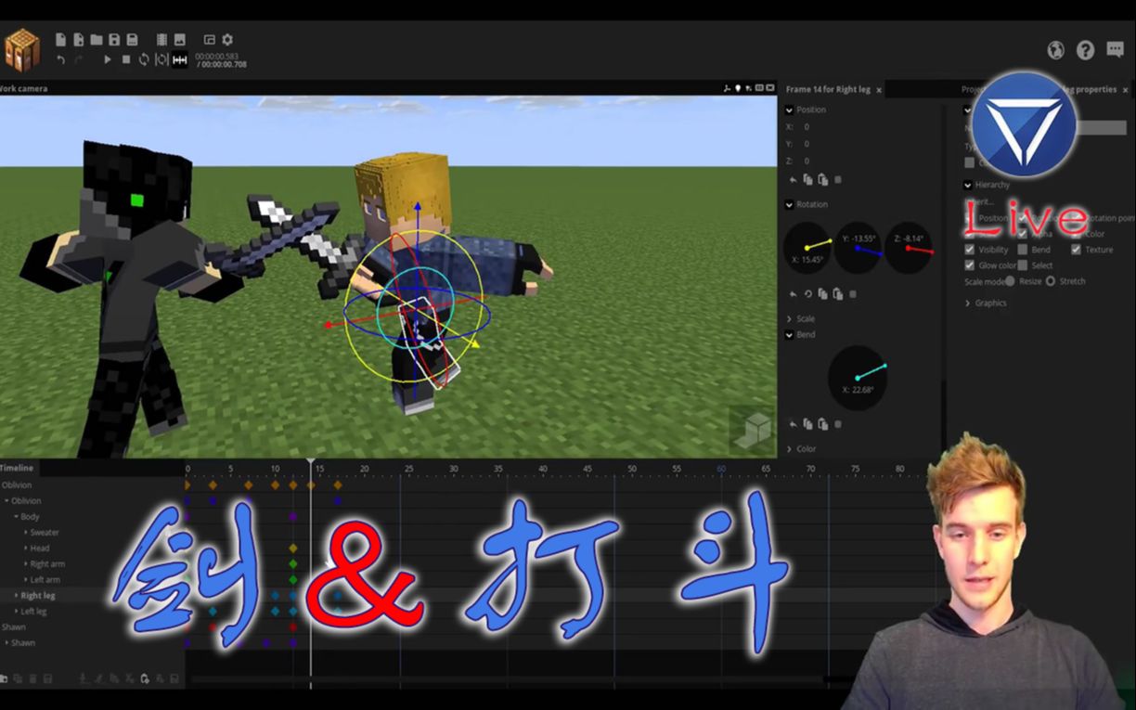Toggle the secondary view window icon

(x=209, y=40)
